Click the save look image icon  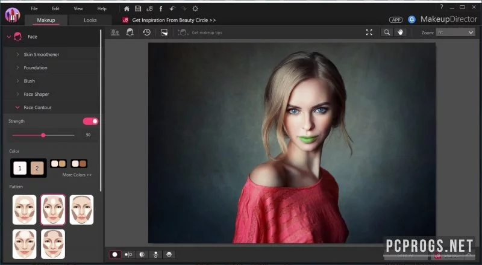pos(164,33)
